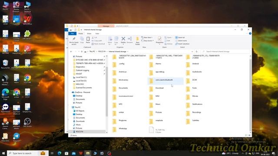Open Telegram desktop shortcut

[x=17, y=137]
